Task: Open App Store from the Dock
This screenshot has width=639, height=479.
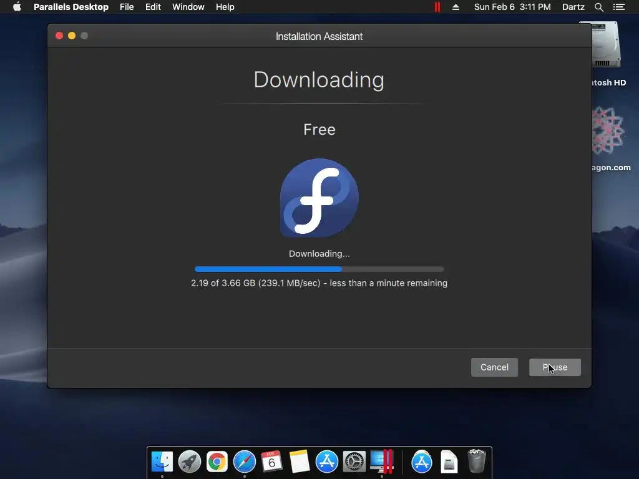Action: 327,462
